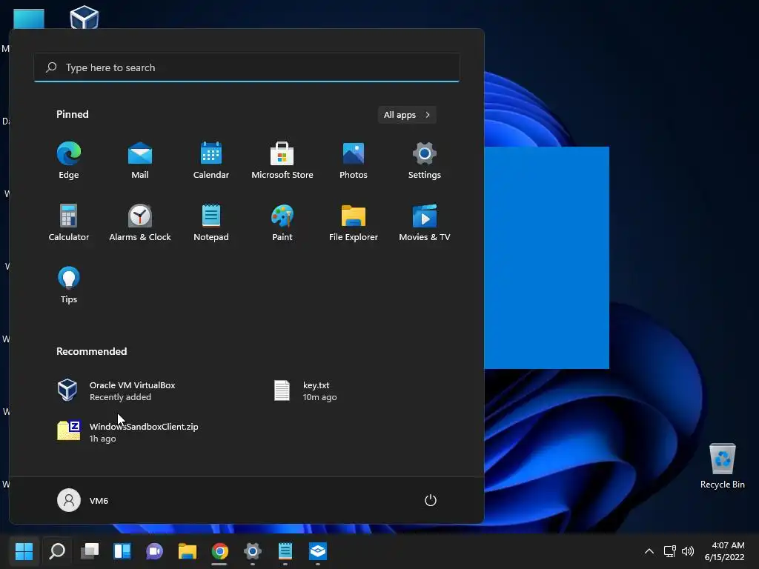The width and height of the screenshot is (759, 569).
Task: Open Settings from pinned apps
Action: [425, 160]
